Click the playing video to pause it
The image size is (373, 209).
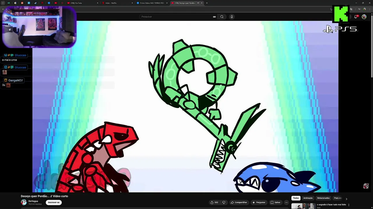click(x=185, y=106)
